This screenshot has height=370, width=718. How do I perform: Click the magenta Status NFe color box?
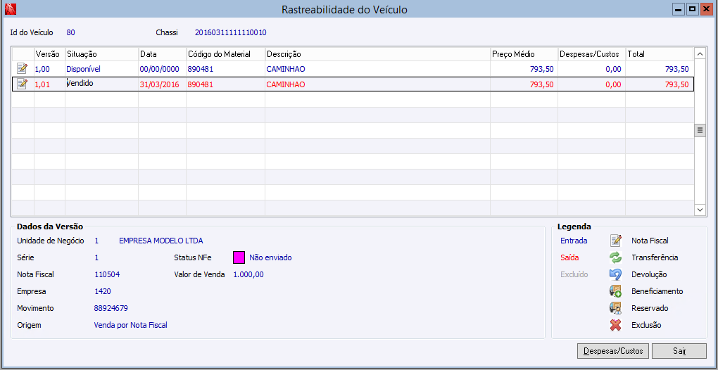pyautogui.click(x=239, y=257)
